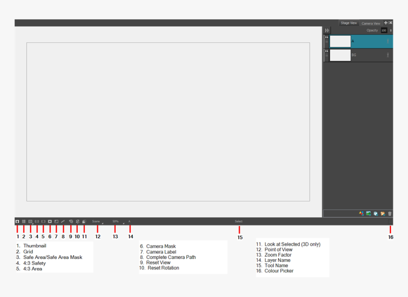
Task: Click the Look at Selected icon
Action: pyautogui.click(x=84, y=221)
